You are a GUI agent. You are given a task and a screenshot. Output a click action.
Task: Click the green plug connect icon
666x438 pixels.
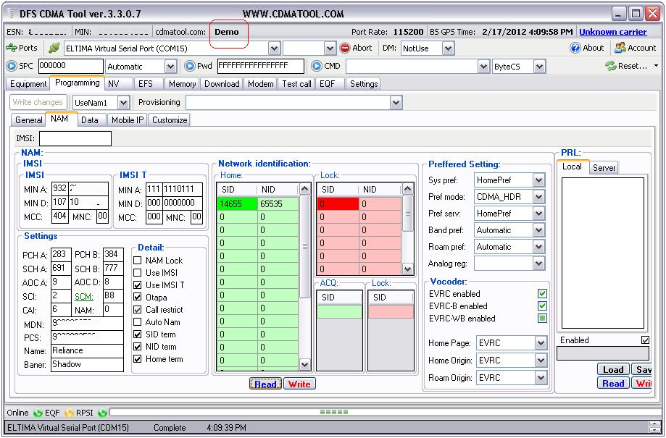[54, 48]
